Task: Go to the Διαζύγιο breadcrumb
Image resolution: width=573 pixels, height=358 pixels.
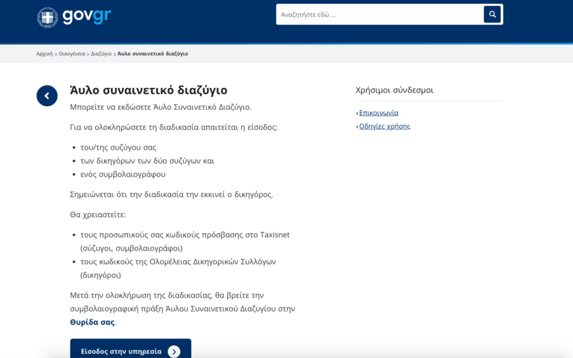Action: tap(101, 54)
